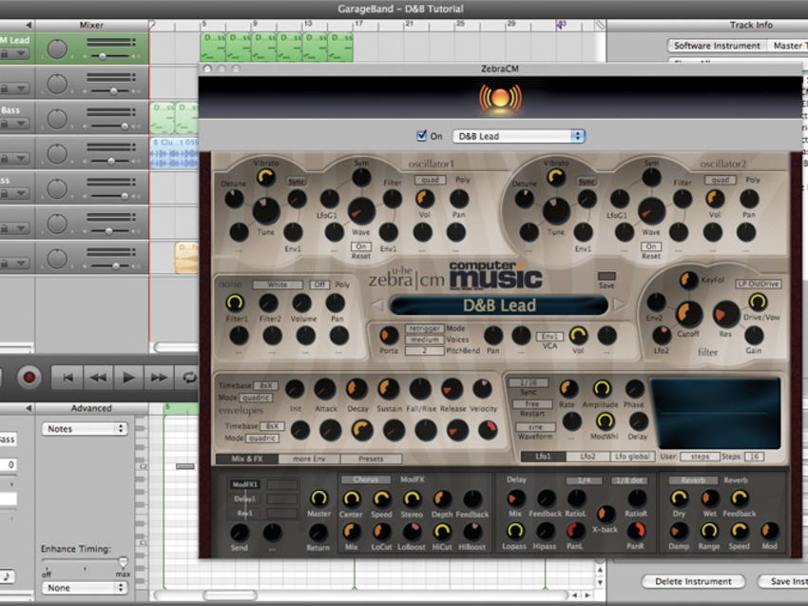Select the Lfo1 tab
Viewport: 808px width, 606px height.
pyautogui.click(x=543, y=457)
